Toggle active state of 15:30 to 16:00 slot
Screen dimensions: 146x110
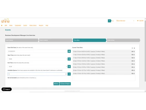(x=132, y=64)
